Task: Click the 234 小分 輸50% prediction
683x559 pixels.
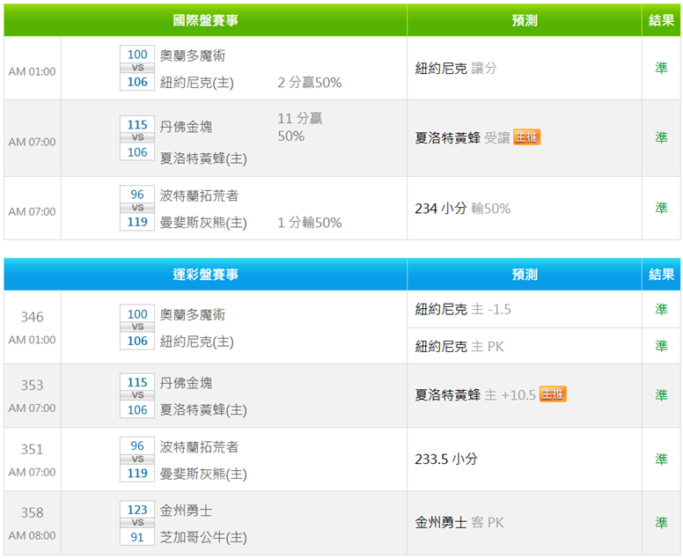Action: click(x=463, y=209)
